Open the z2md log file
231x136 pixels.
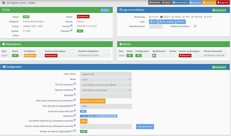coord(181,22)
